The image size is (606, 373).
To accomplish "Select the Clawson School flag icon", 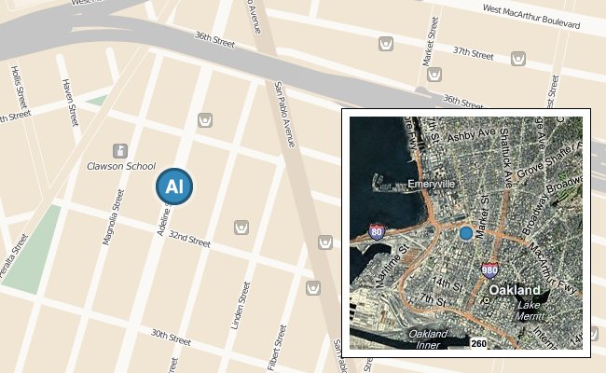I will (x=120, y=151).
